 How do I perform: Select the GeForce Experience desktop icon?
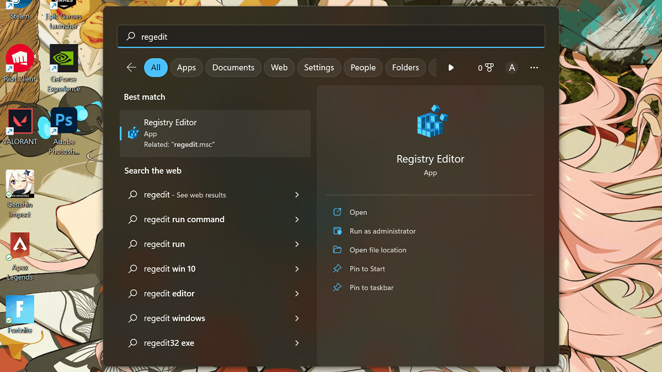point(63,59)
